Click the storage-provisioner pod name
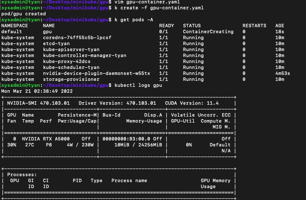The height and width of the screenshot is (200, 306). point(71,79)
